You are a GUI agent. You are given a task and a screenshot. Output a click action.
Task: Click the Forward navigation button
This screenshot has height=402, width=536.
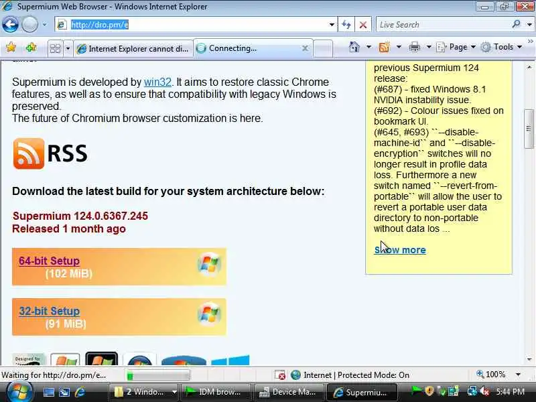29,25
